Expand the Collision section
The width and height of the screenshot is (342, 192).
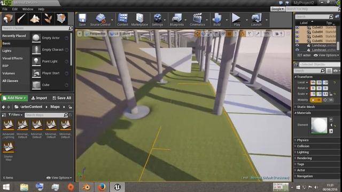tap(303, 146)
